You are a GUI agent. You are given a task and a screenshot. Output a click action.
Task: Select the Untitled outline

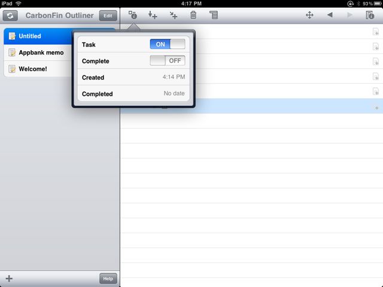tap(38, 36)
